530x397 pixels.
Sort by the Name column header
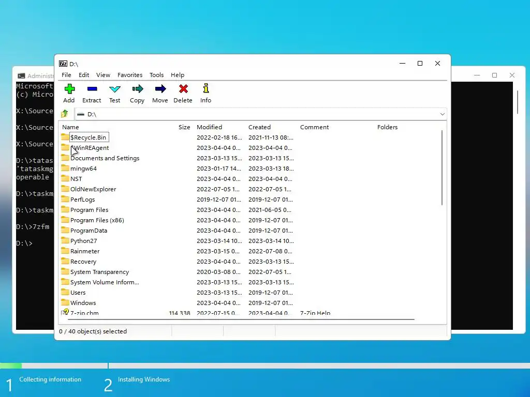click(70, 127)
